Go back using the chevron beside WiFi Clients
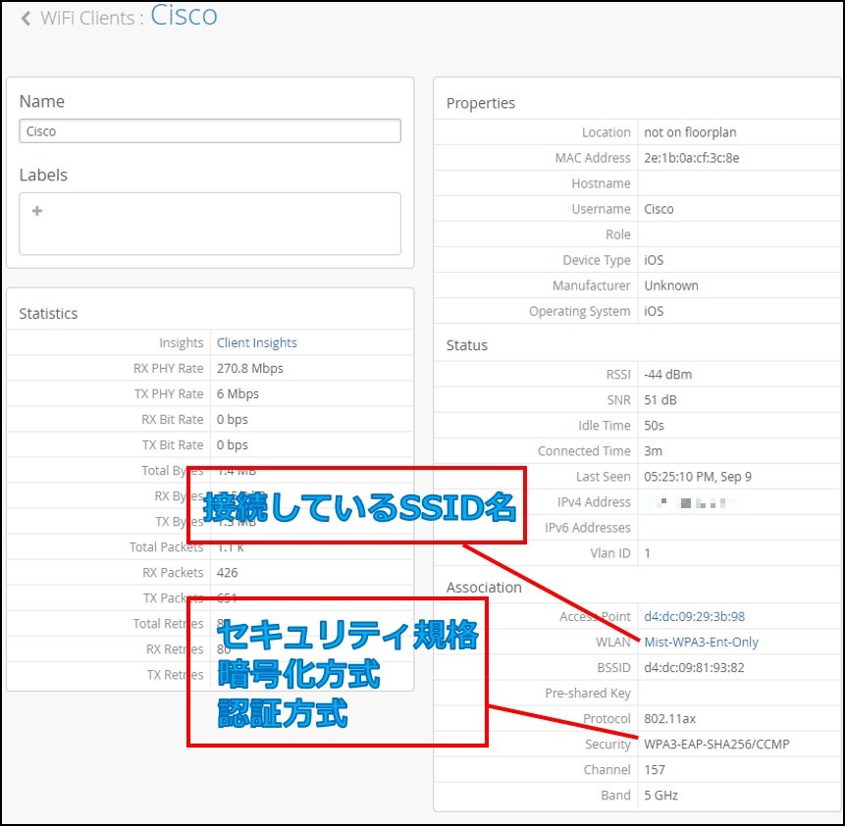 pos(26,19)
